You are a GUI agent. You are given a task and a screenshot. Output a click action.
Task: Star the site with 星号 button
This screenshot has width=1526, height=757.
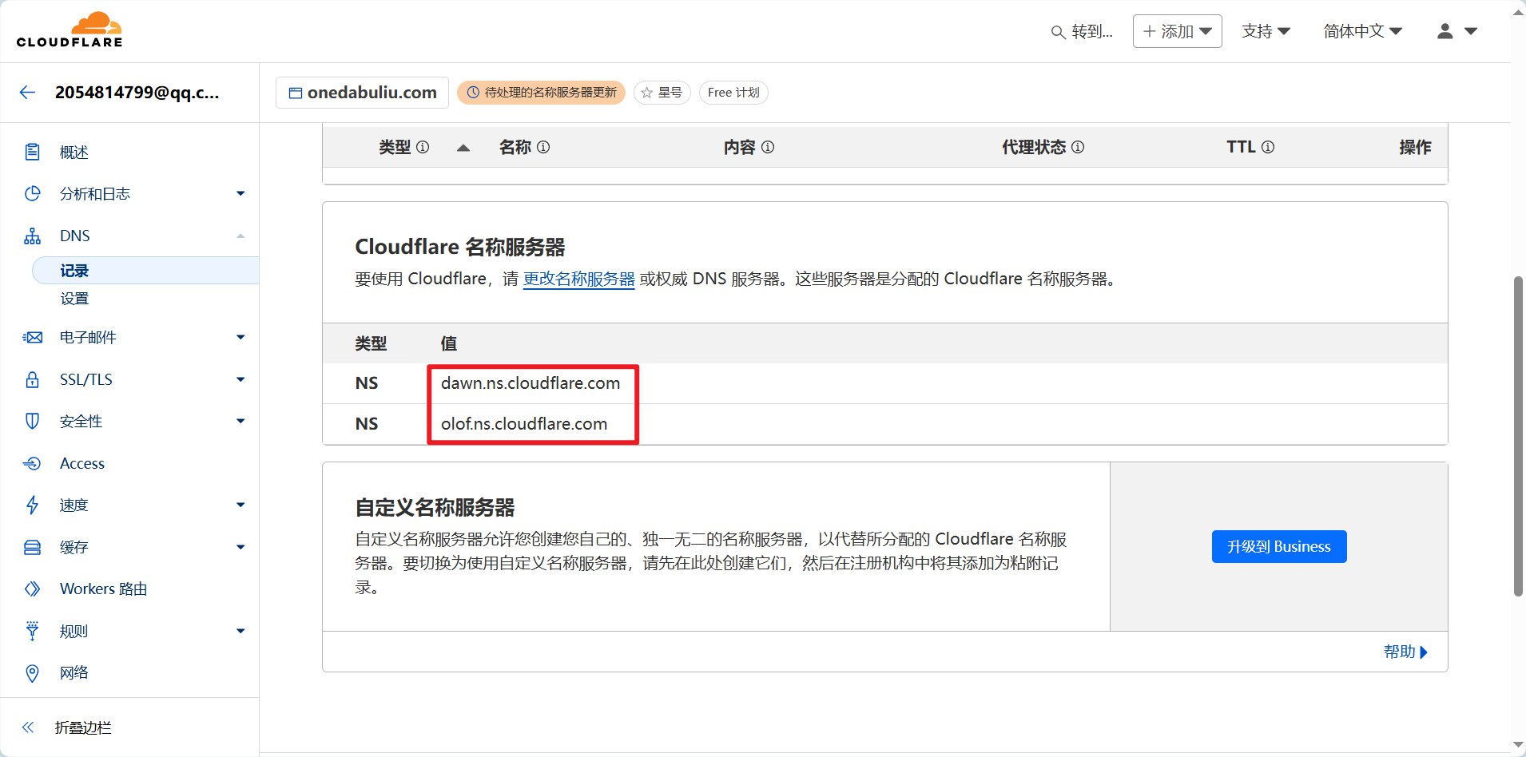pos(662,93)
